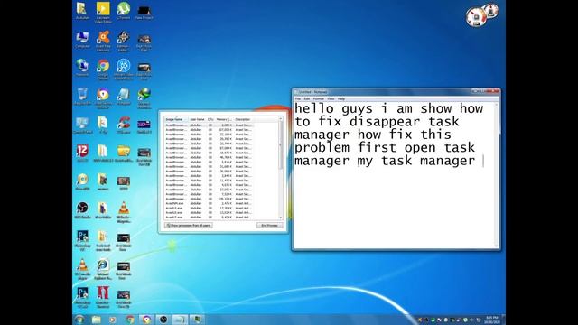578x325 pixels.
Task: Open Notepad Edit menu
Action: coord(307,98)
